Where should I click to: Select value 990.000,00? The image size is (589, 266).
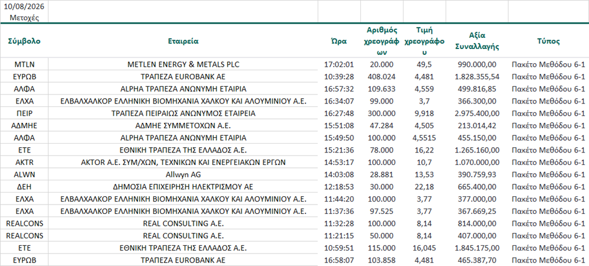coord(477,65)
